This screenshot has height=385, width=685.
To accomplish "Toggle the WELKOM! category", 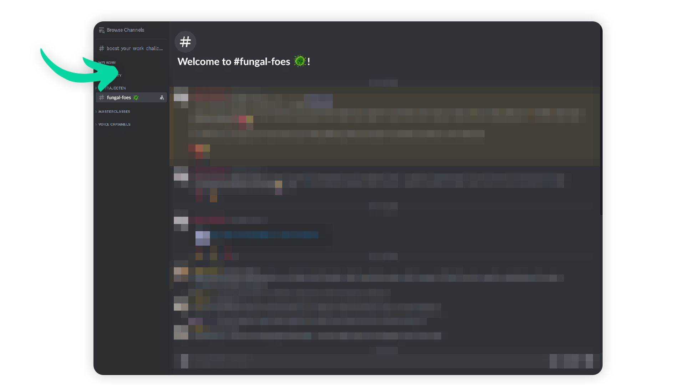I will 107,62.
